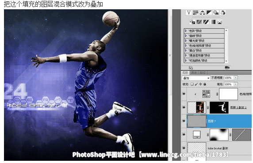The width and height of the screenshot is (253, 163).
Task: Toggle mask link on Hue/Saturation layer
Action: [x=217, y=94]
